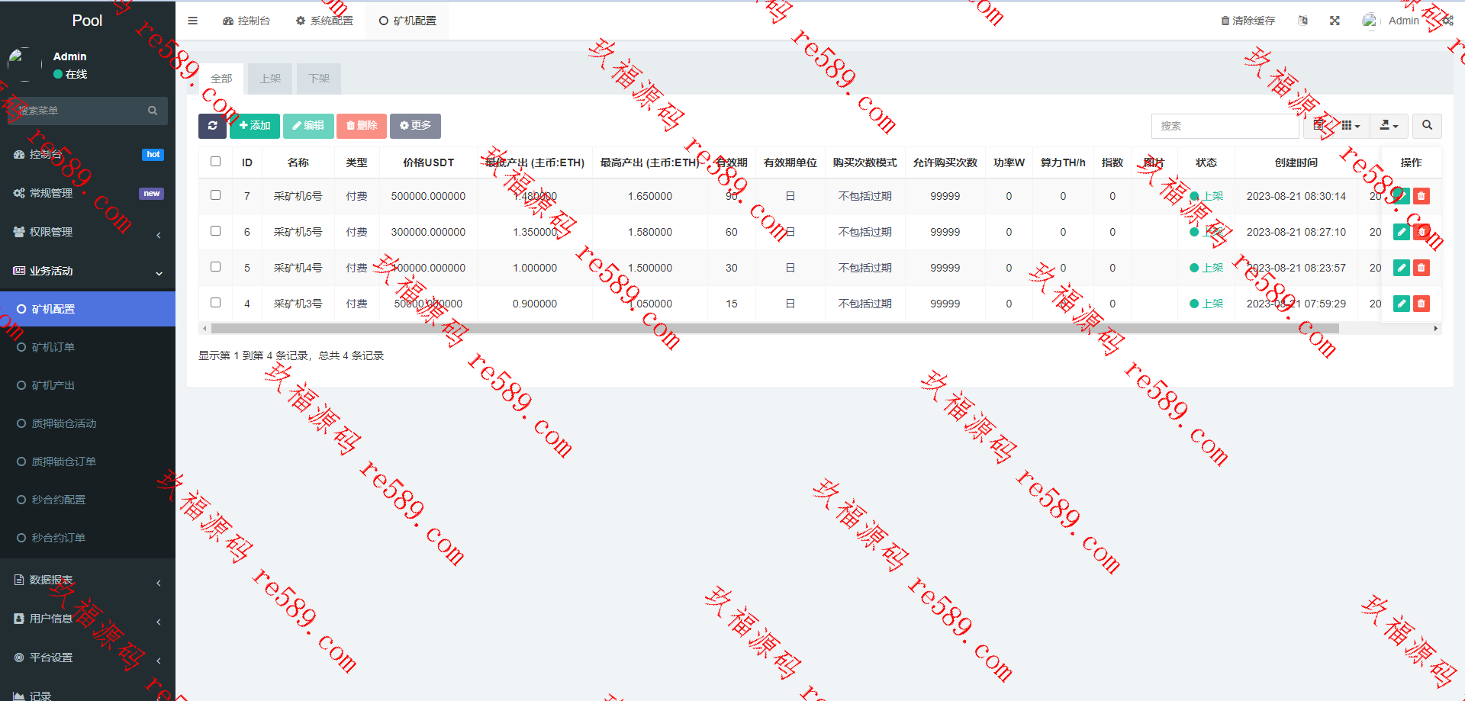Click the toggle card view icon
This screenshot has width=1465, height=701.
[x=1319, y=126]
